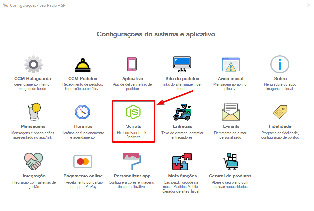Click 'Programa de fidelidade, configuração de pontos' text
Screen dimensions: 314x211
[280, 135]
